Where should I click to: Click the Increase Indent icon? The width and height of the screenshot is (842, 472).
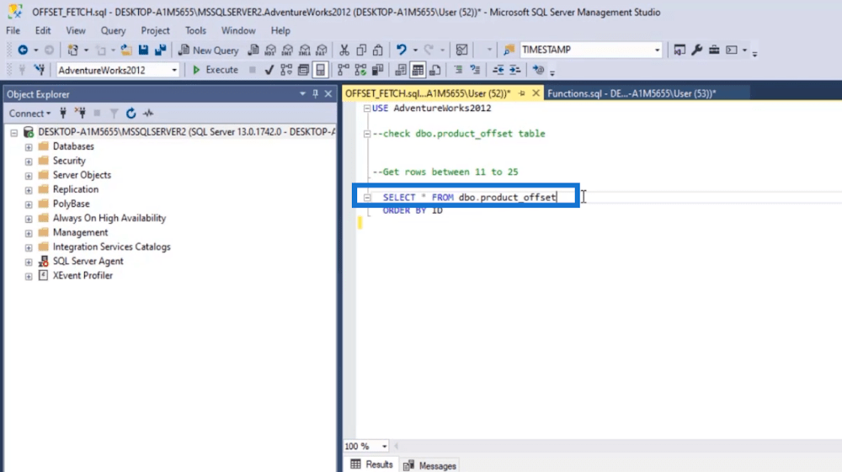(x=515, y=70)
